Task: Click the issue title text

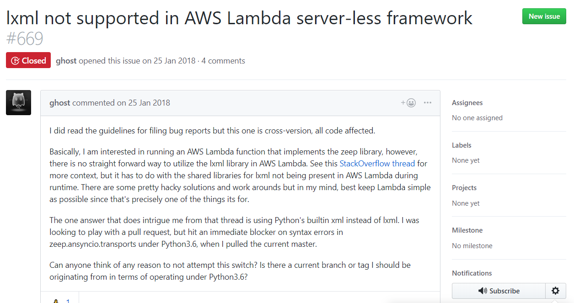Action: [x=239, y=18]
